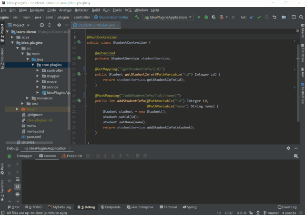305x215 pixels.
Task: Toggle scroll to end in console
Action: 18,186
